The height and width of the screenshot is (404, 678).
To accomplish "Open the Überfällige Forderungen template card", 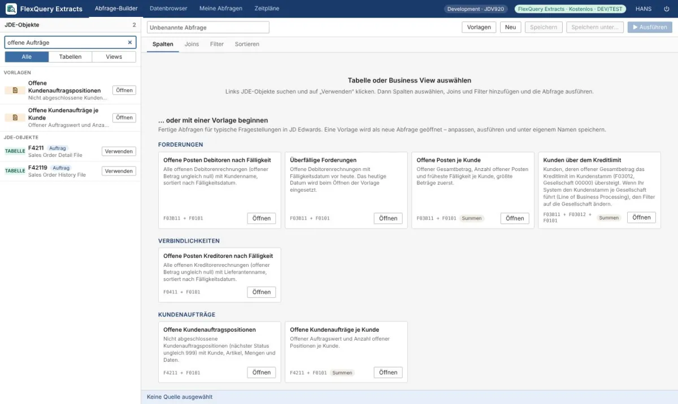I will point(388,218).
